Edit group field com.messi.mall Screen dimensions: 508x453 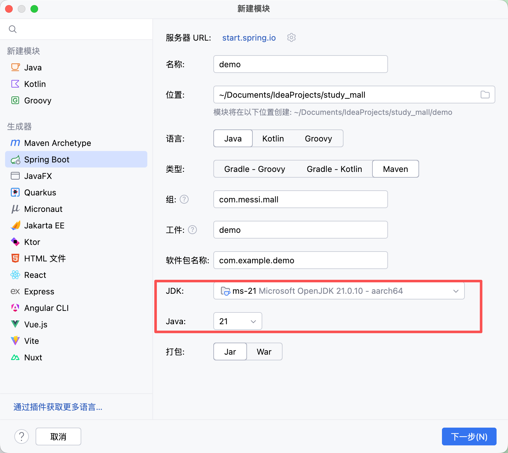301,199
